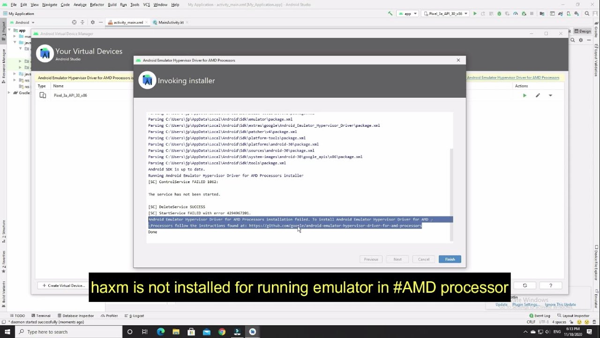Open the Terminal tool window
Screen dimensions: 600x338
tap(41, 315)
